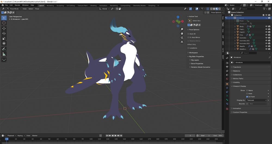Select the Cursor tool
272x144 pixels.
pyautogui.click(x=4, y=23)
